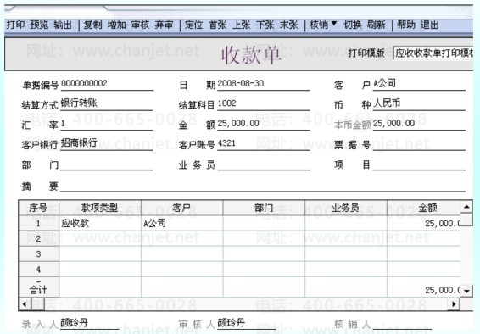Click the 币种 field 人民币

click(419, 104)
